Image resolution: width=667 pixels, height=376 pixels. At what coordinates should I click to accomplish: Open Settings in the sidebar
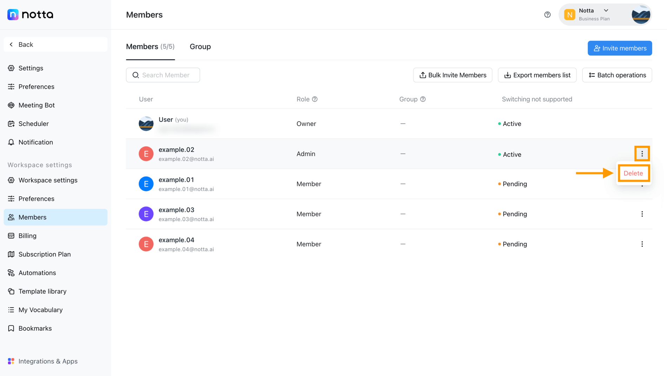[31, 68]
